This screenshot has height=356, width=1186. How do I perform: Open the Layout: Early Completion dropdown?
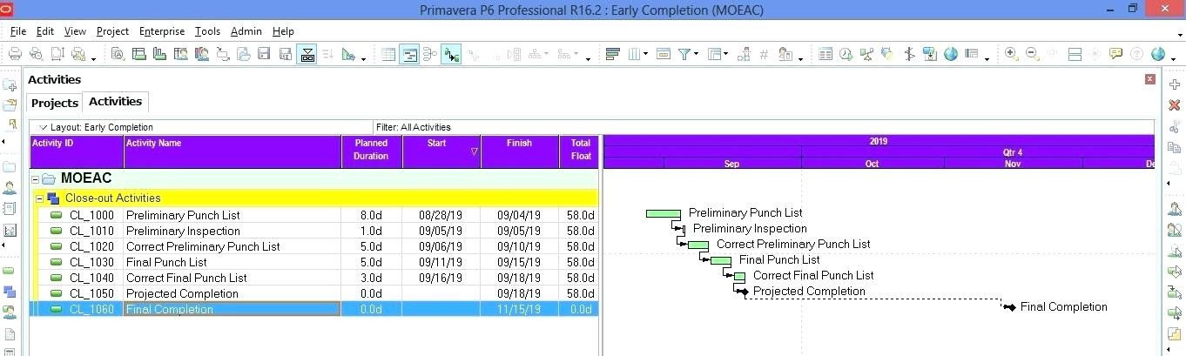44,127
